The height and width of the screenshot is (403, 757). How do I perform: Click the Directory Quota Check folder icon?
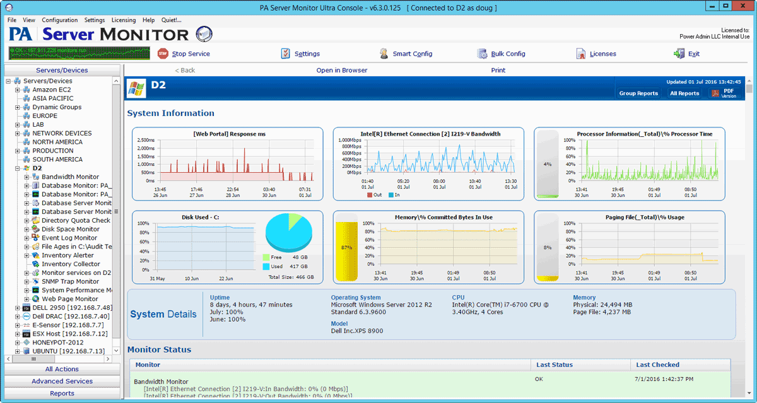[36, 221]
